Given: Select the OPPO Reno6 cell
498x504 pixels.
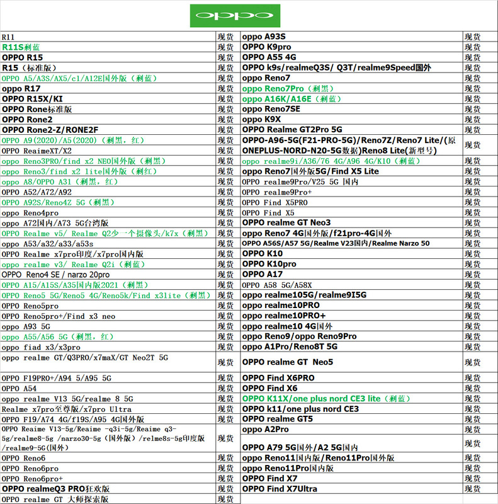Looking at the screenshot, I should (108, 458).
